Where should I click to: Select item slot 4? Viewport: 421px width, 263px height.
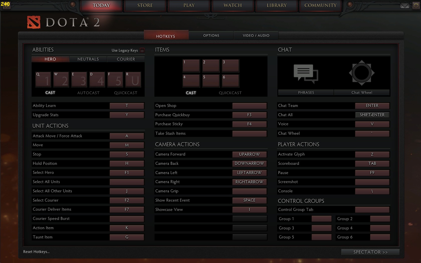click(191, 81)
